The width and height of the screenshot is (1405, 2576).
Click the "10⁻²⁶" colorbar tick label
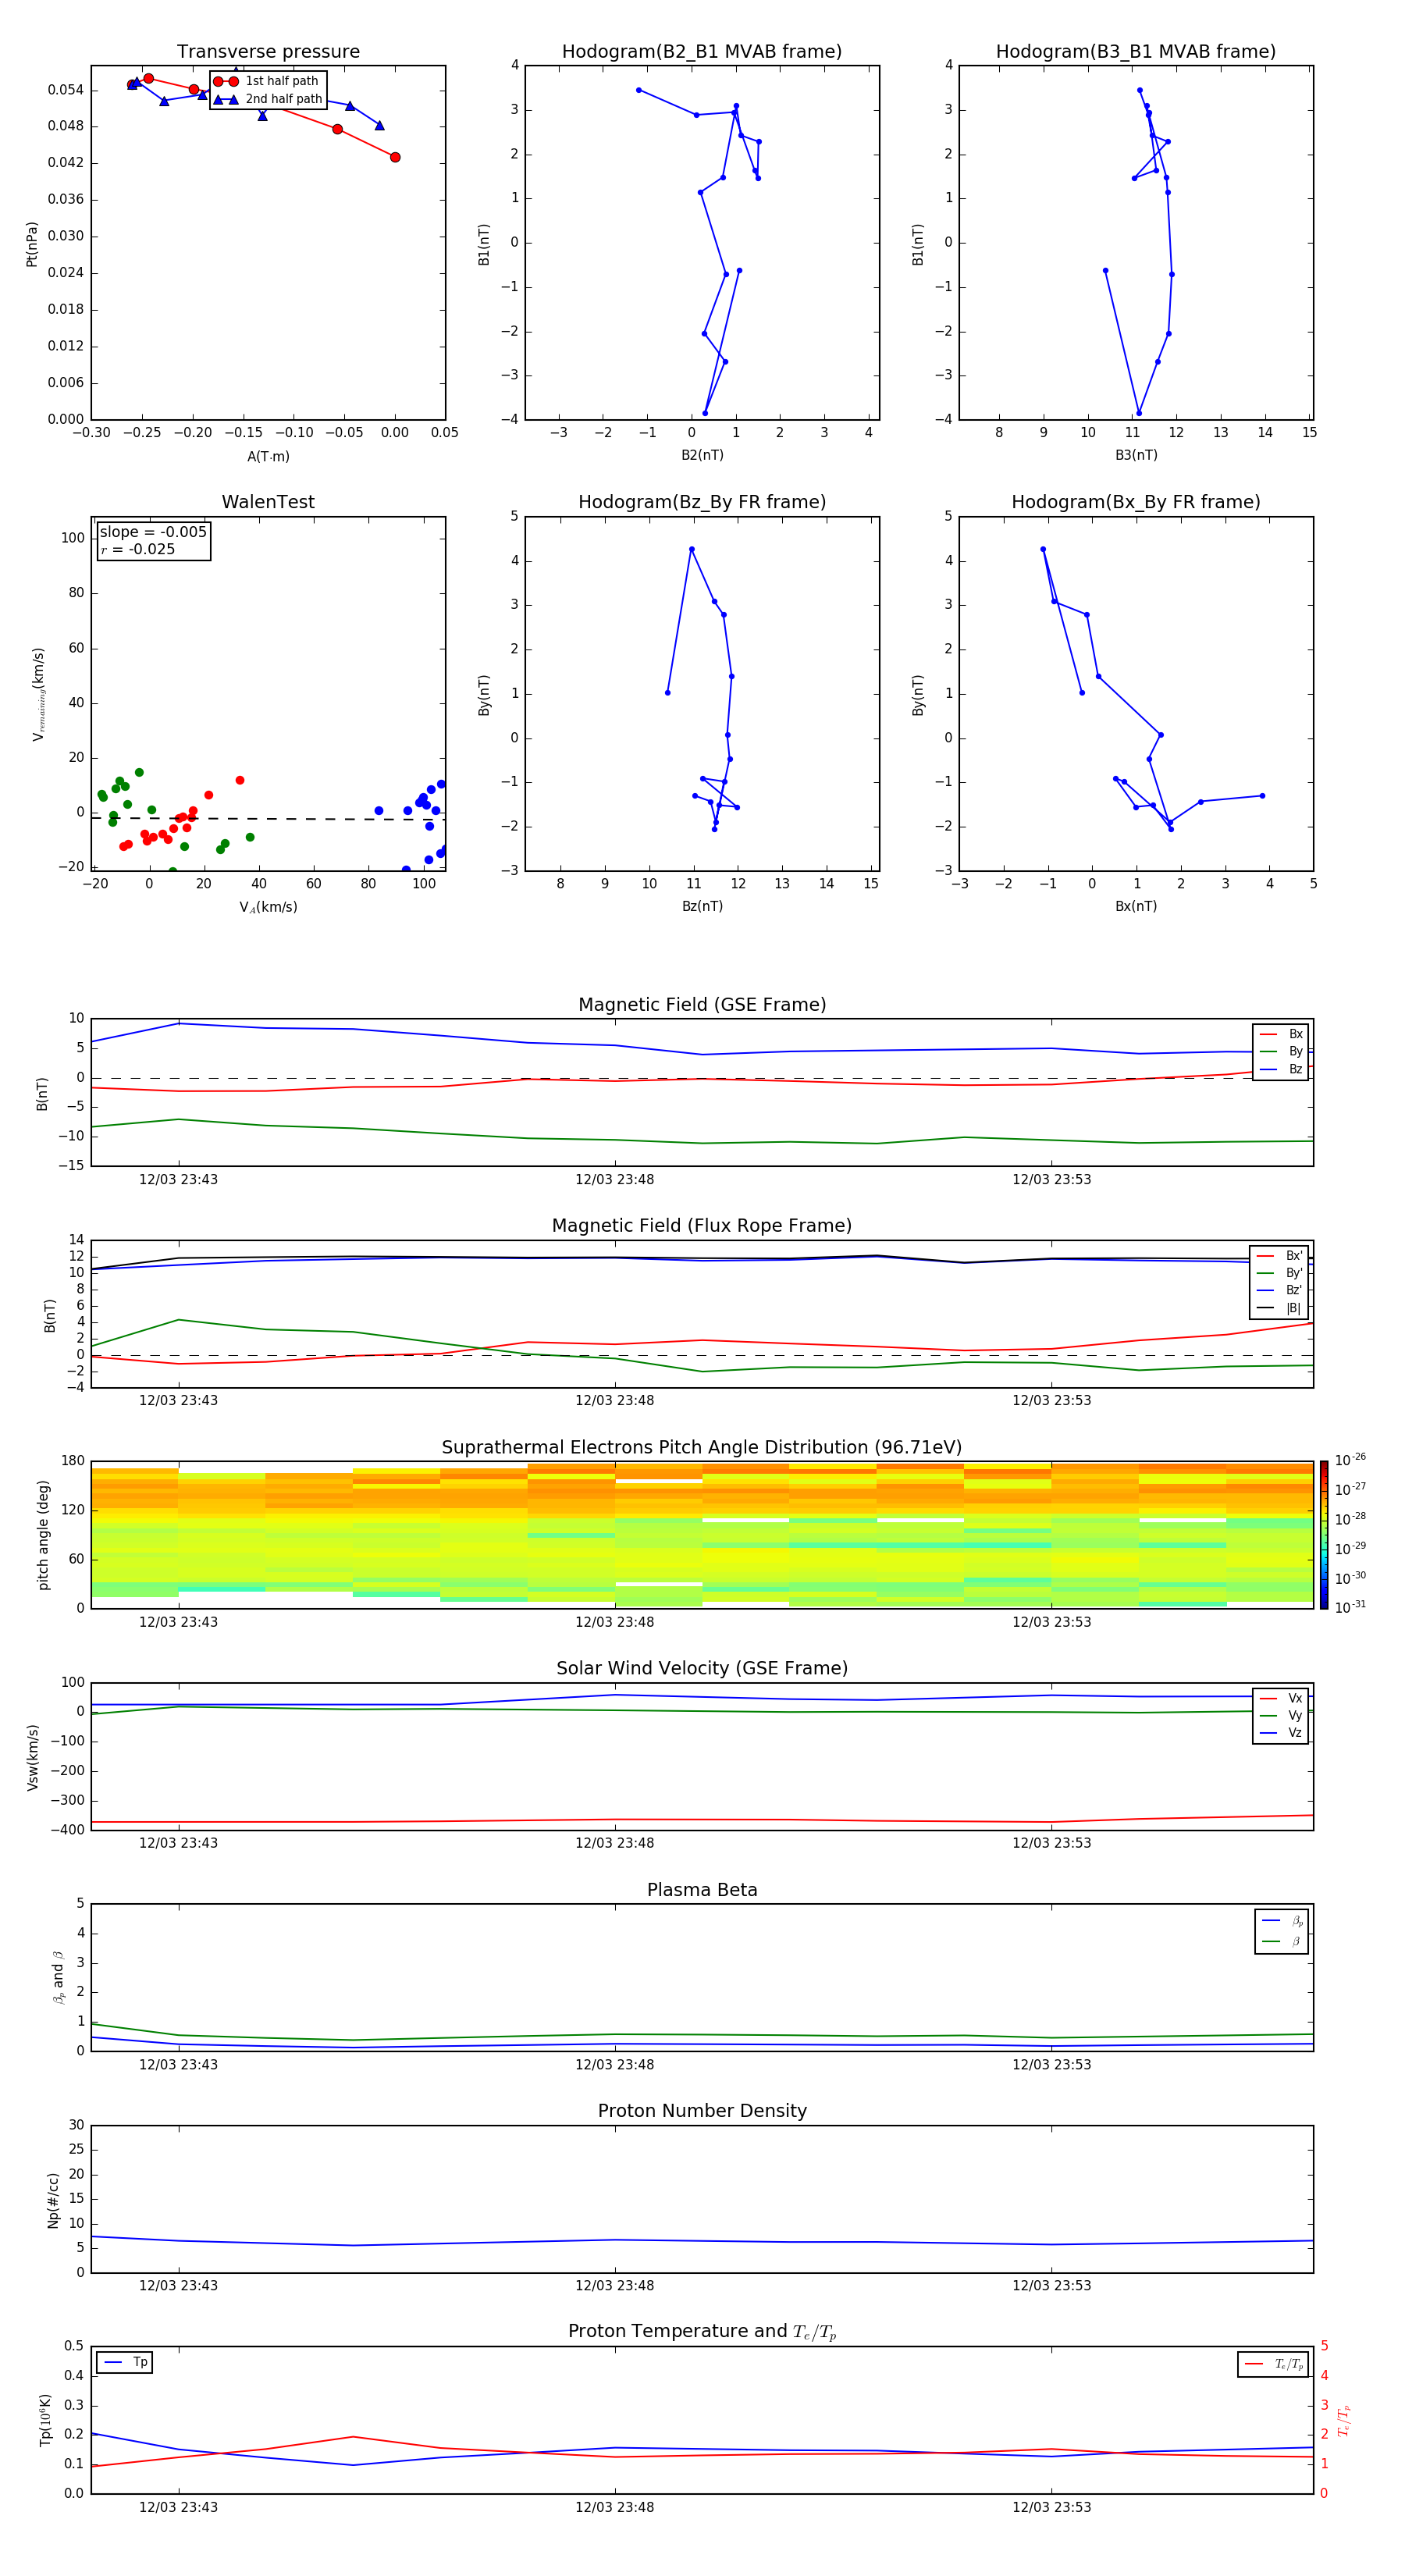point(1350,1460)
